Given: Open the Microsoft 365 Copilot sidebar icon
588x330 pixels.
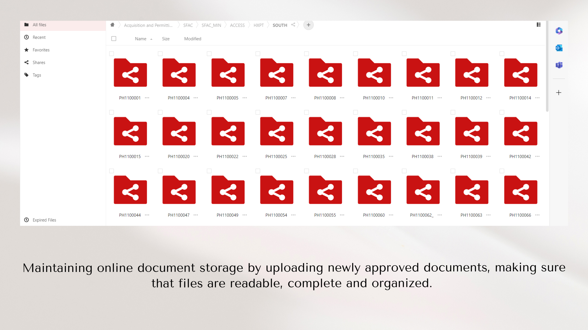Looking at the screenshot, I should tap(559, 31).
